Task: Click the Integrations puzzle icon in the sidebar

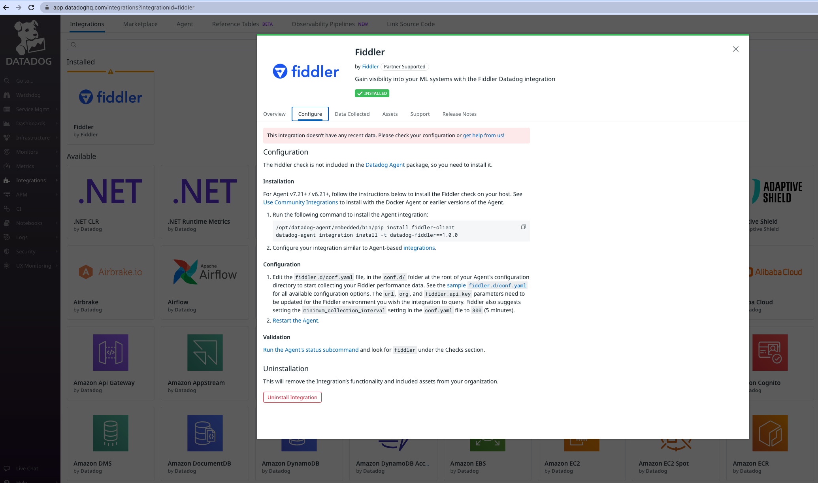Action: tap(7, 180)
